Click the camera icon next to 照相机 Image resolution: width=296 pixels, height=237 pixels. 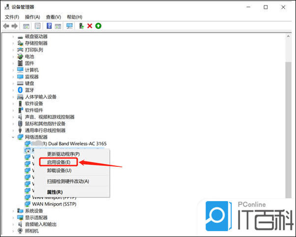pos(20,231)
